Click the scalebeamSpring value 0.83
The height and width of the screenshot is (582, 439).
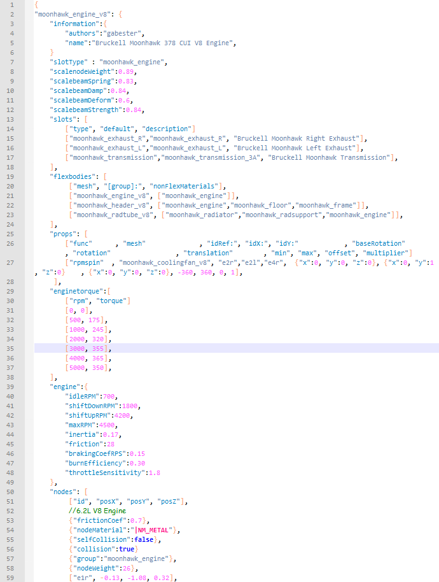(x=126, y=82)
